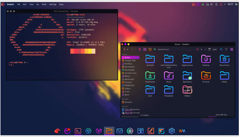Open the mail client from the dock
This screenshot has width=239, height=137.
(x=119, y=131)
